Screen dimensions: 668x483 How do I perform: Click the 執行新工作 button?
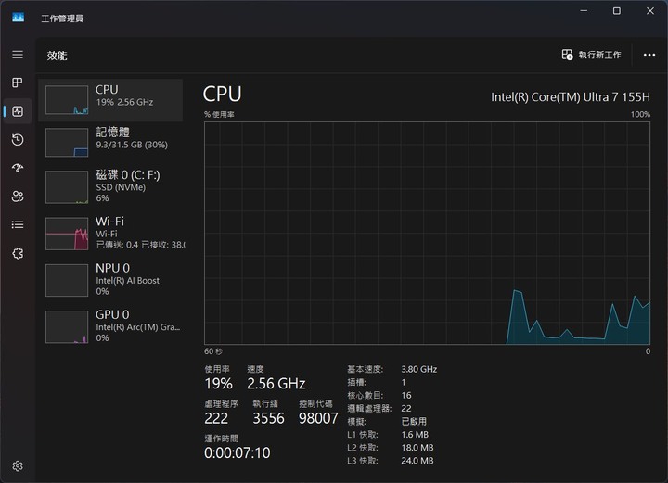[591, 55]
